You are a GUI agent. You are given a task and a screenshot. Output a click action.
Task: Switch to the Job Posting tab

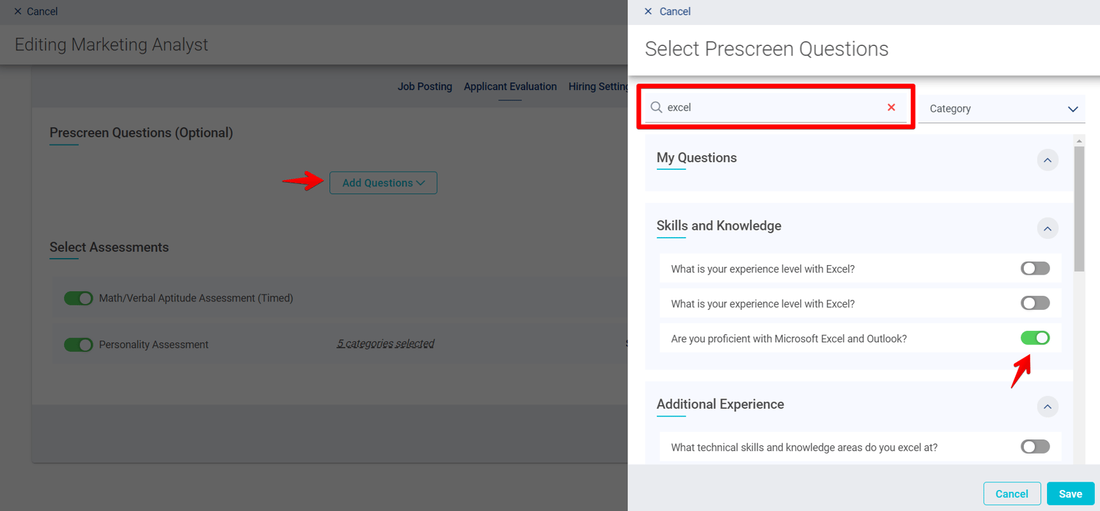[x=425, y=86]
